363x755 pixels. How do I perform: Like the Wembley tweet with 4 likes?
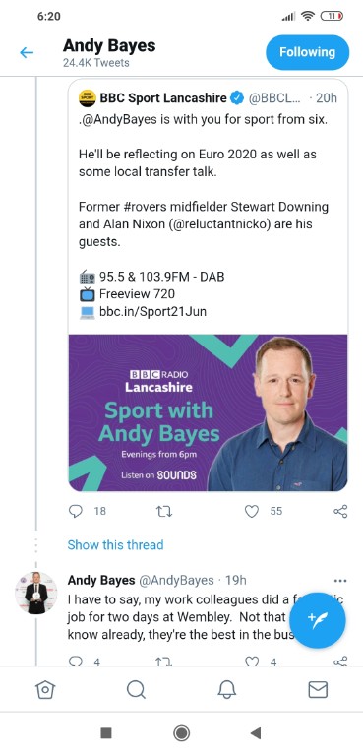252,662
